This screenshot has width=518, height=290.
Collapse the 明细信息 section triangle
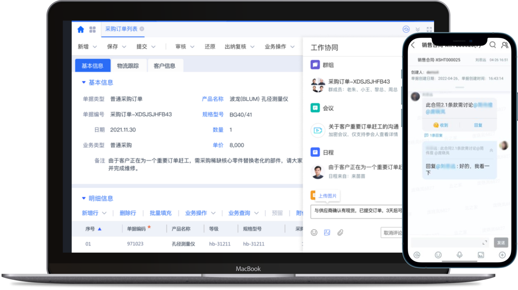(x=84, y=199)
